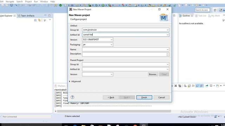Click the Team Artifacts tab icon
Viewport: 225px width, 126px height.
pos(19,16)
